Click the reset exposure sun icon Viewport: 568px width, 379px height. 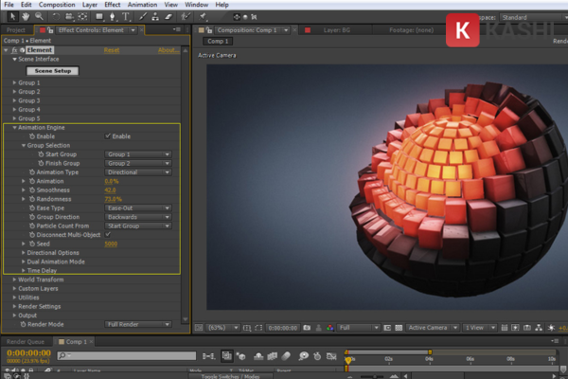point(551,328)
